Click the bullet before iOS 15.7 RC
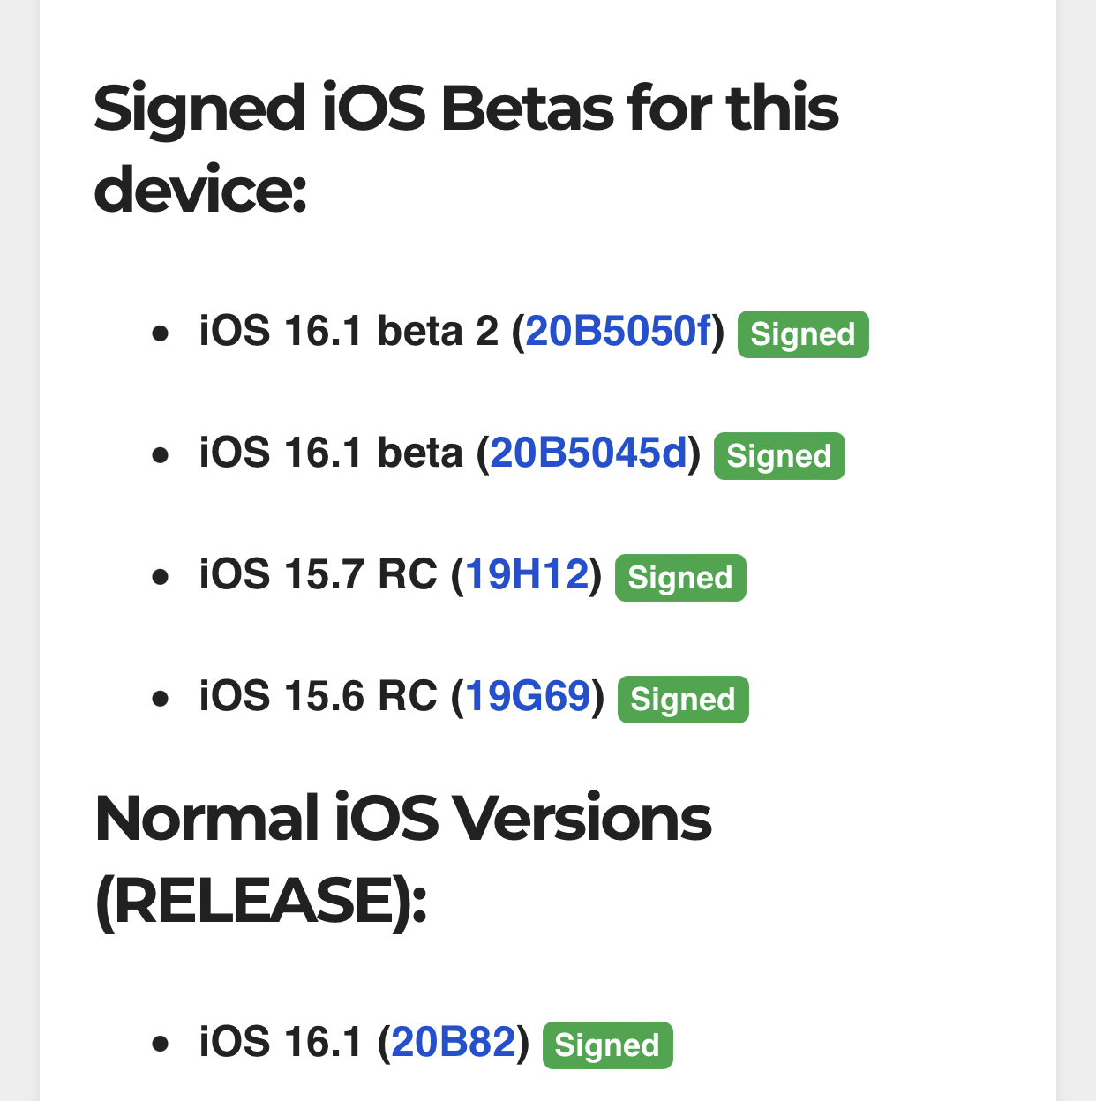This screenshot has width=1096, height=1101. pyautogui.click(x=160, y=578)
